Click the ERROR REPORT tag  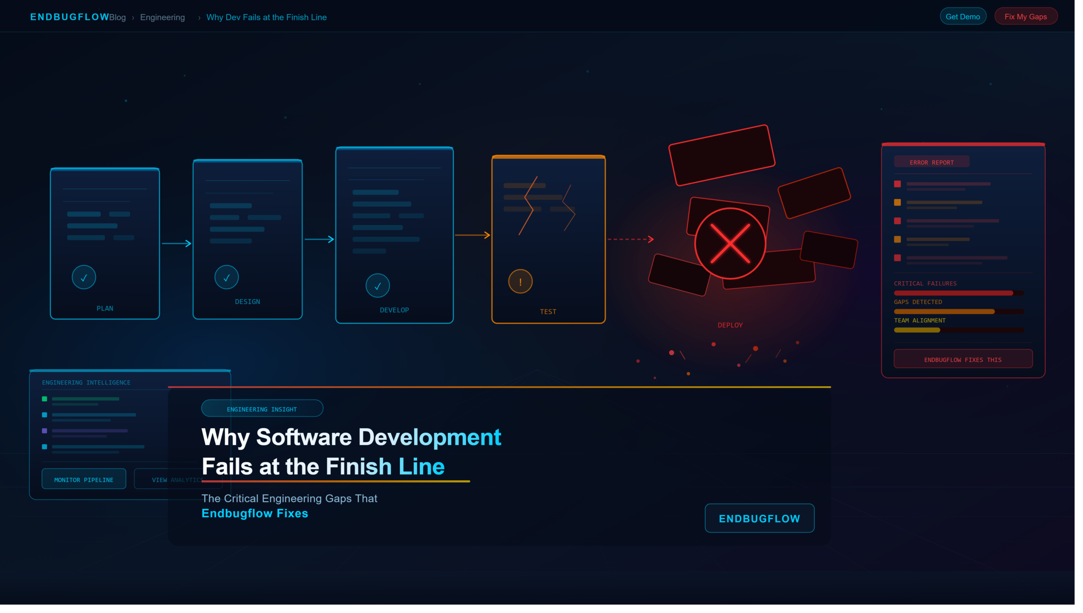pos(932,162)
